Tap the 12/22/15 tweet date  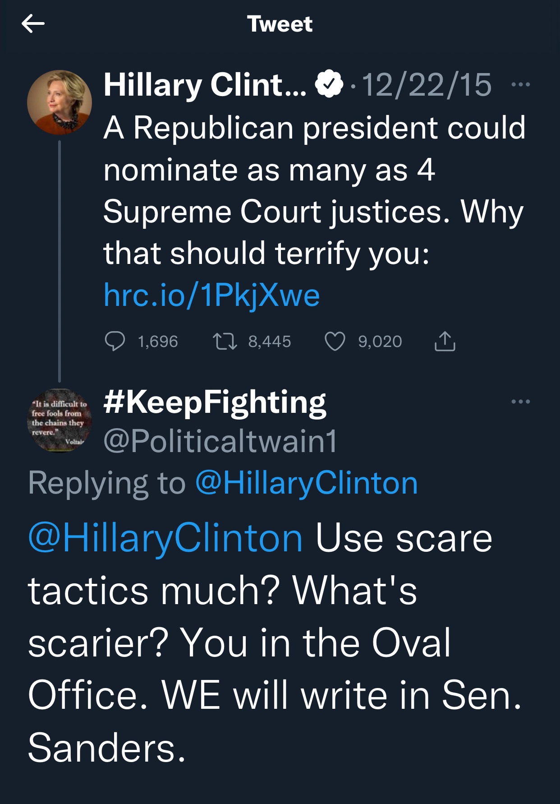pos(427,84)
